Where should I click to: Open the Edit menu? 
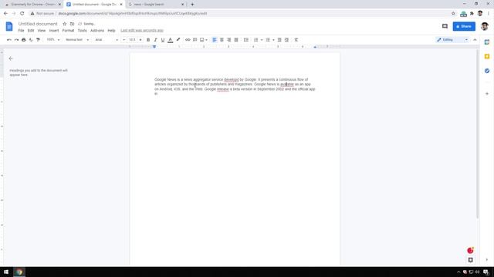[x=31, y=31]
